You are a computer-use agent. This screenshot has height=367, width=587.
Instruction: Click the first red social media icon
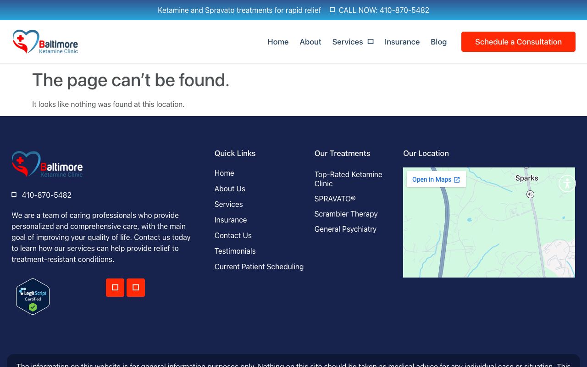tap(115, 288)
